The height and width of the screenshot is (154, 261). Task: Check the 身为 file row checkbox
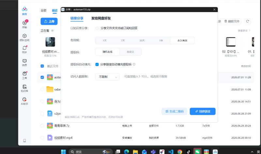(x=42, y=101)
